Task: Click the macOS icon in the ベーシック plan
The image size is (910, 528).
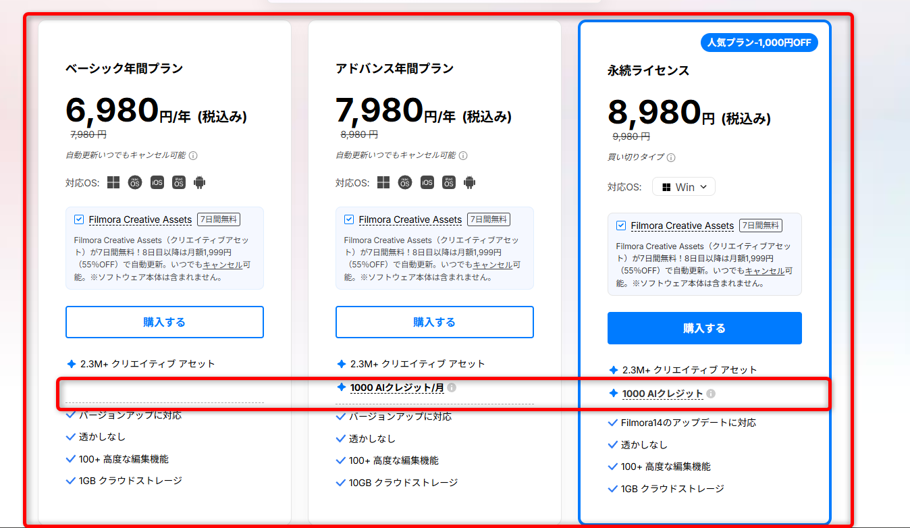Action: click(x=135, y=182)
